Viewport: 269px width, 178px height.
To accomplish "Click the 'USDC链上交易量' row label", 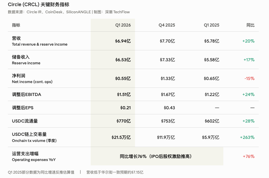I will (x=29, y=134).
